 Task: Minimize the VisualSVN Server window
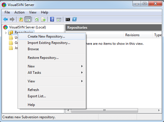pyautogui.click(x=137, y=4)
